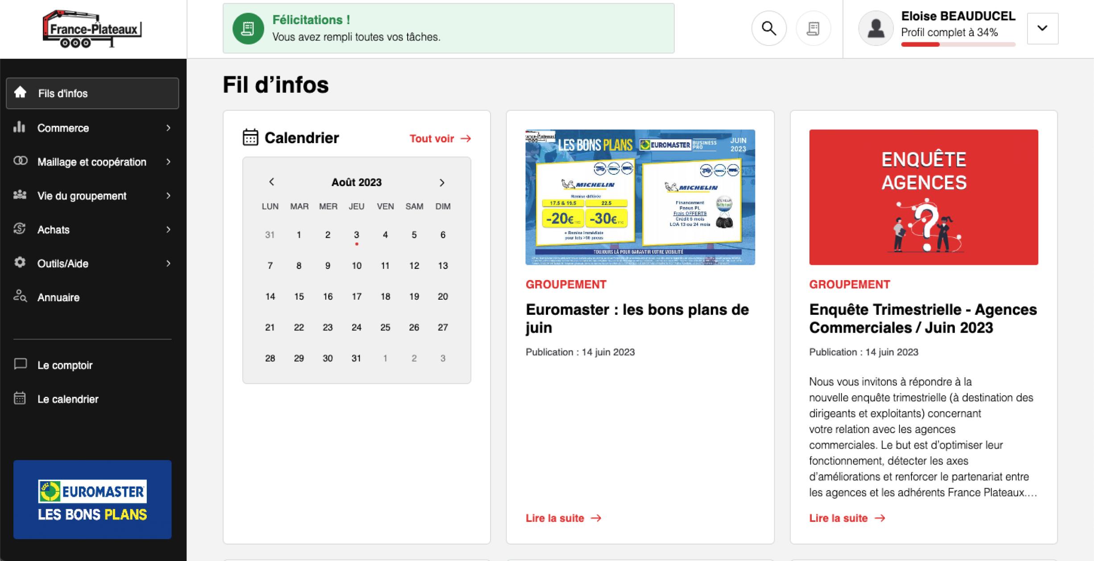Open Le comptoir menu item
1094x561 pixels.
click(x=92, y=365)
